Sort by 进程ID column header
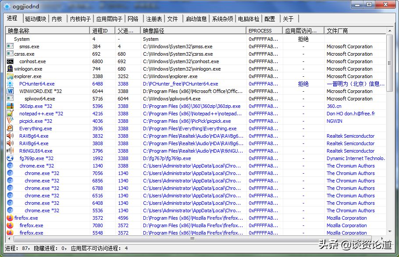Image resolution: width=399 pixels, height=257 pixels. pos(103,31)
